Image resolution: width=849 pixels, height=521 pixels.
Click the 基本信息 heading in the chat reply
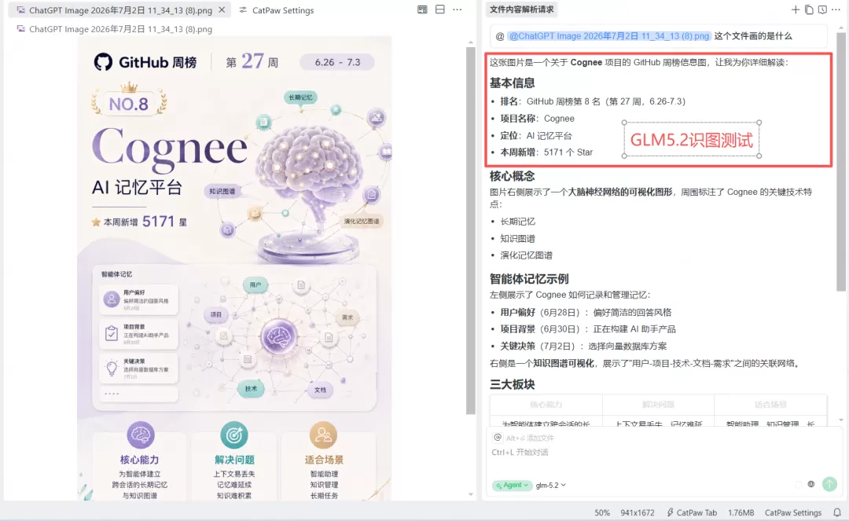[513, 83]
